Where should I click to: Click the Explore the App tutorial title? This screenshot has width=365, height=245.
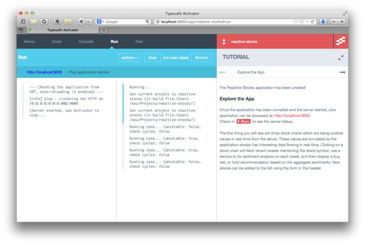tap(250, 72)
